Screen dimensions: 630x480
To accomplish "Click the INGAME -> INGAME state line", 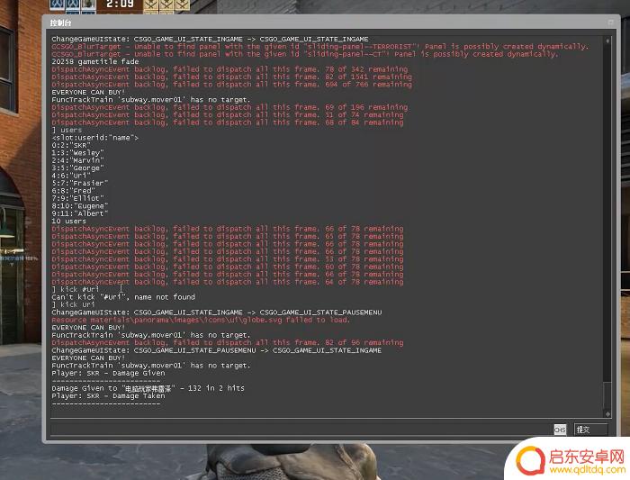I will (x=210, y=39).
